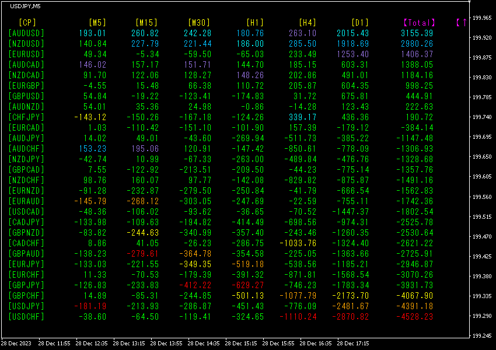Click the [GBPNZD] pair label

tap(26, 233)
